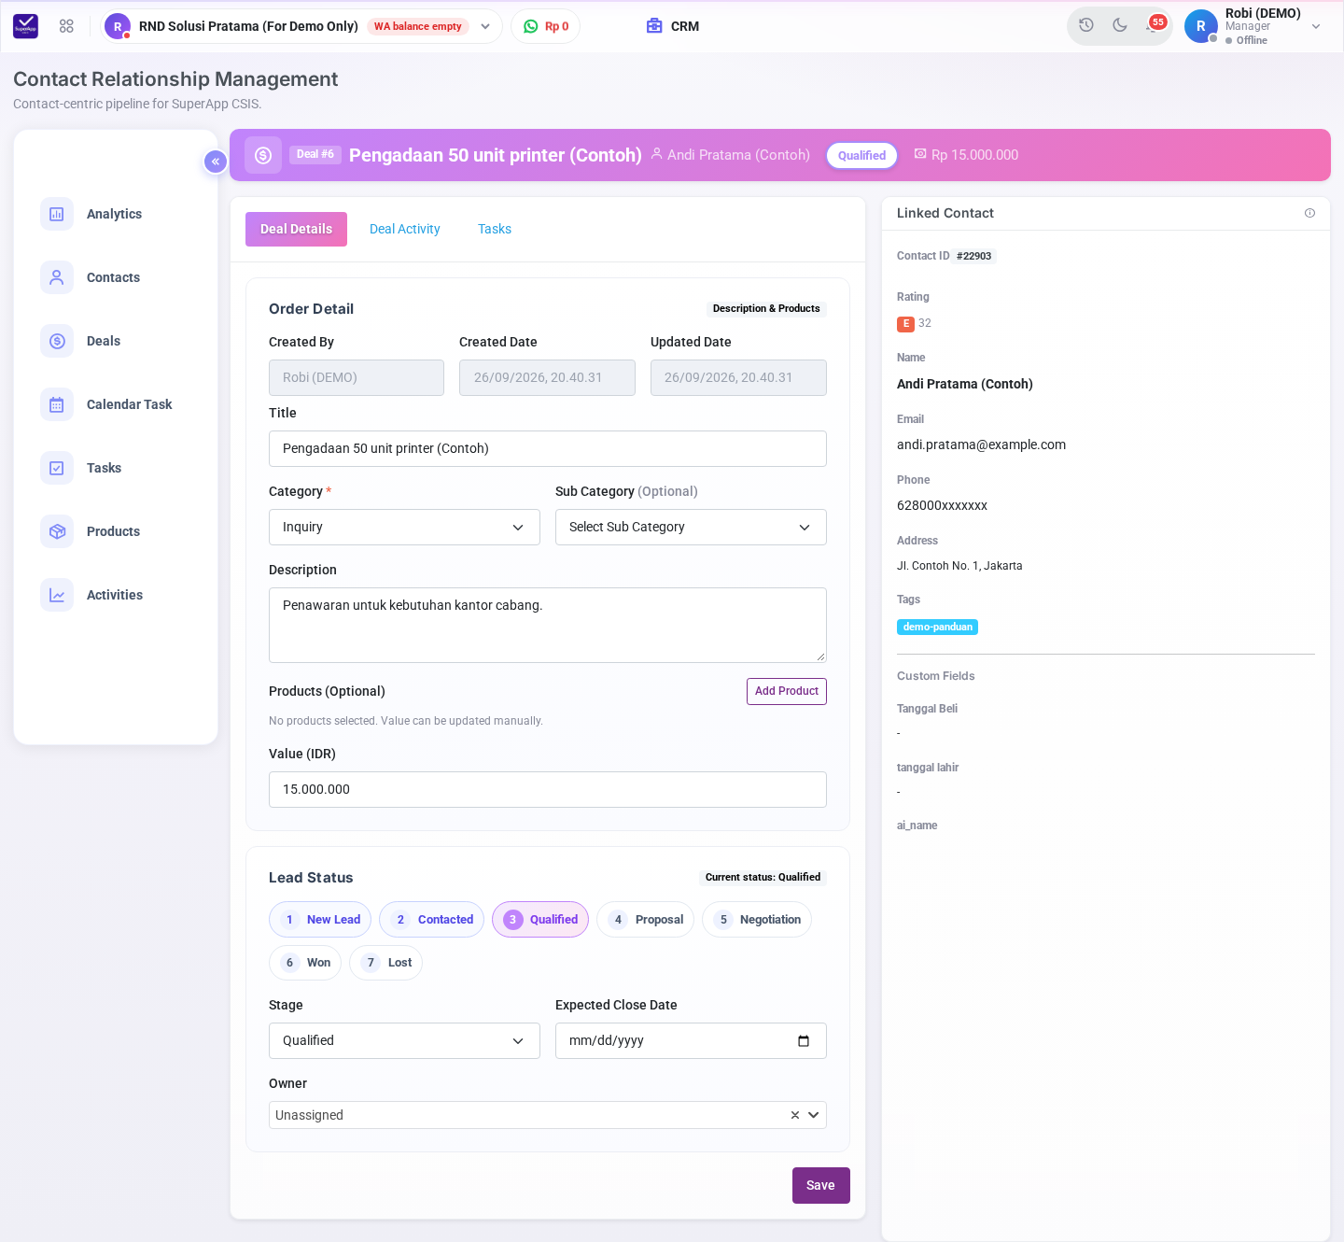Set lead status to Proposal
This screenshot has width=1344, height=1242.
click(645, 920)
